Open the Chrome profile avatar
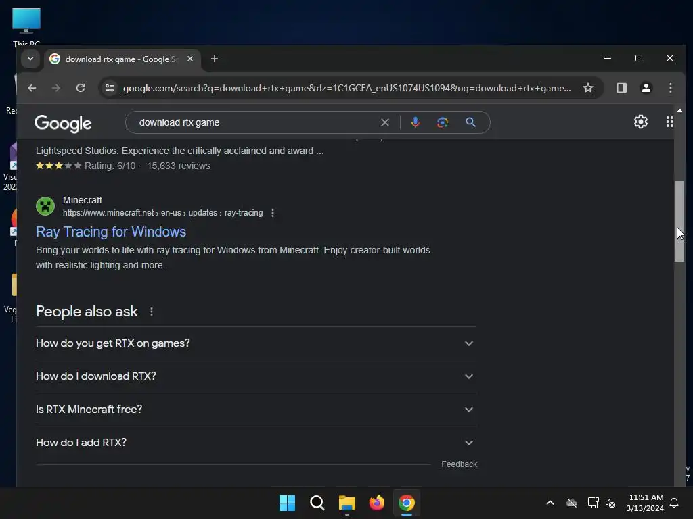Image resolution: width=693 pixels, height=519 pixels. pos(646,88)
